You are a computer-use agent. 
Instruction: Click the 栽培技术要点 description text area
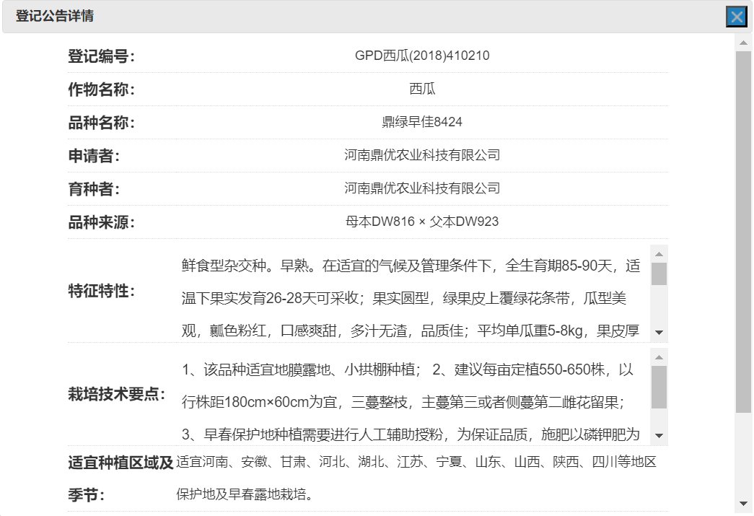[413, 397]
